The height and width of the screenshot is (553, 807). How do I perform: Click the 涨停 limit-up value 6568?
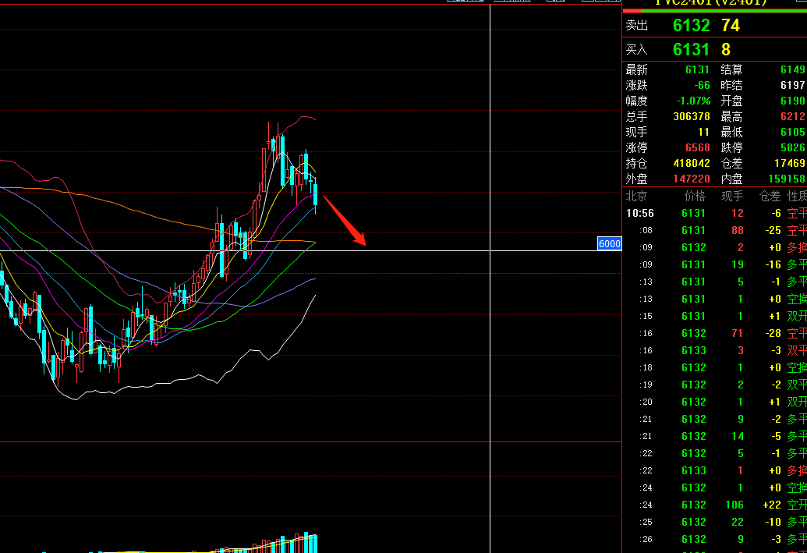697,147
